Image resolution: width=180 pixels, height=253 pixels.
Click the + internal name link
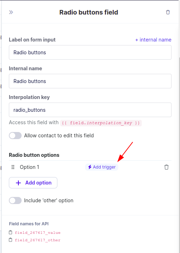click(x=153, y=40)
